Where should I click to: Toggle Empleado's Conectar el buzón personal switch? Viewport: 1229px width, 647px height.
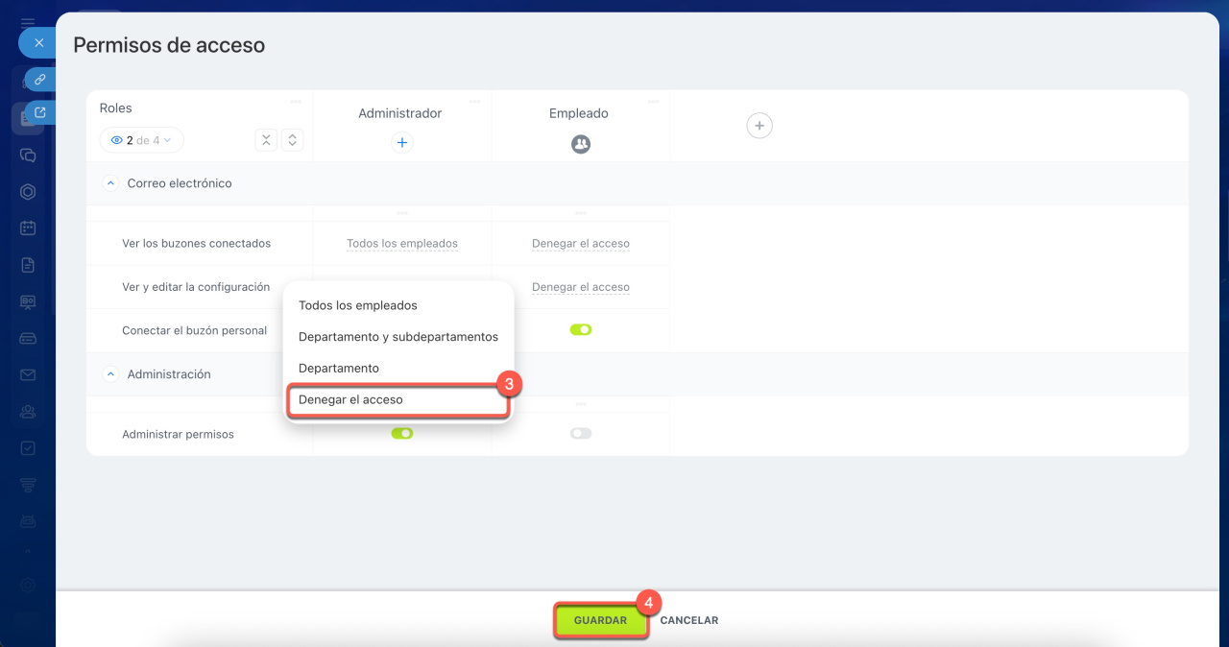[x=580, y=330]
